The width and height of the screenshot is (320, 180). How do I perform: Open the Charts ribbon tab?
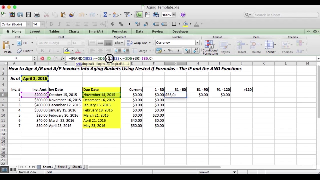pos(74,31)
